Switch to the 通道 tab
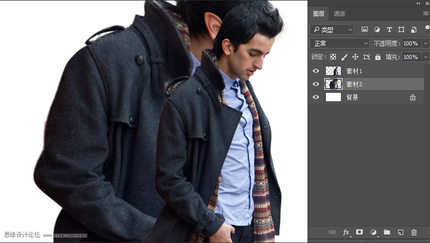 (x=339, y=14)
